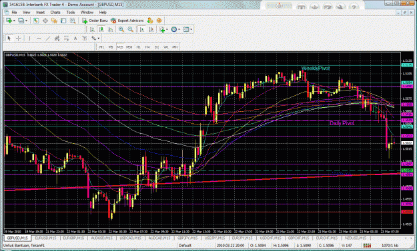The width and height of the screenshot is (417, 251).
Task: Expand arrow beside the Profiles icon
Action: tap(26, 21)
